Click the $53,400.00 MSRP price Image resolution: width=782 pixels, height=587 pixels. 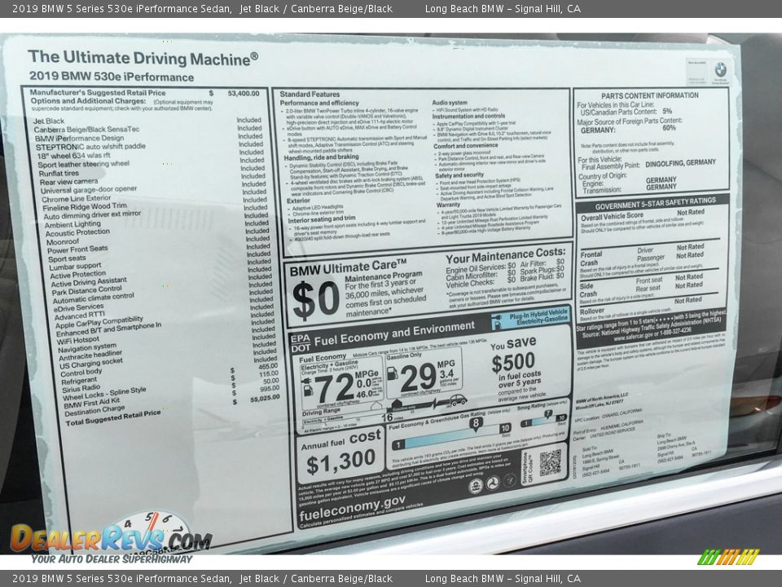pos(243,94)
